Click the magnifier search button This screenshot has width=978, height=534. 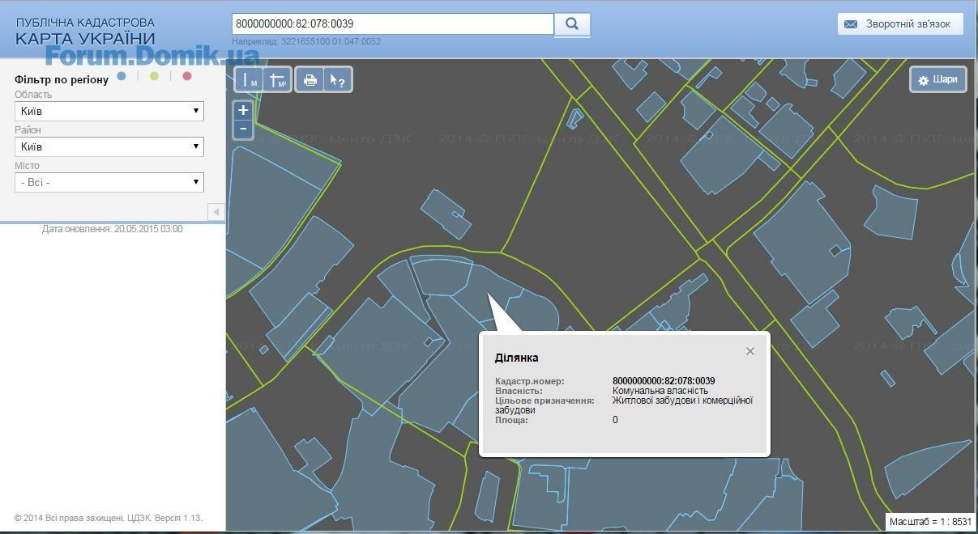pyautogui.click(x=572, y=24)
